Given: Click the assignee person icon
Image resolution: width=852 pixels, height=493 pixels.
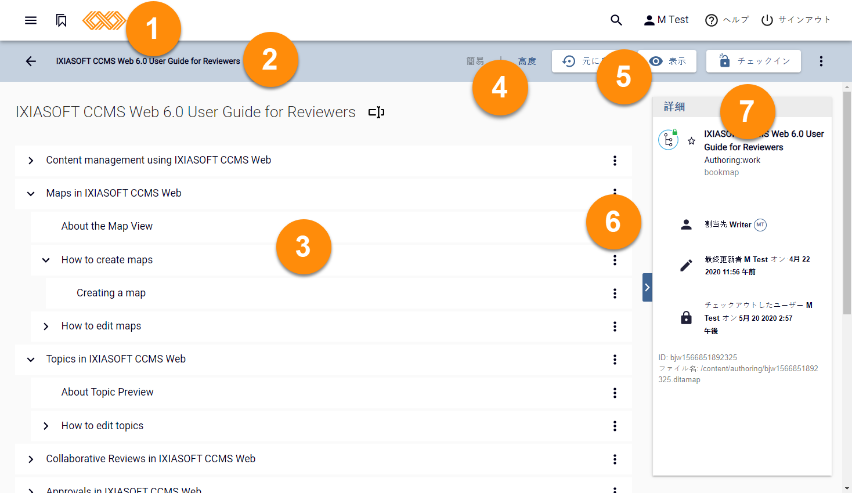Looking at the screenshot, I should pyautogui.click(x=686, y=225).
